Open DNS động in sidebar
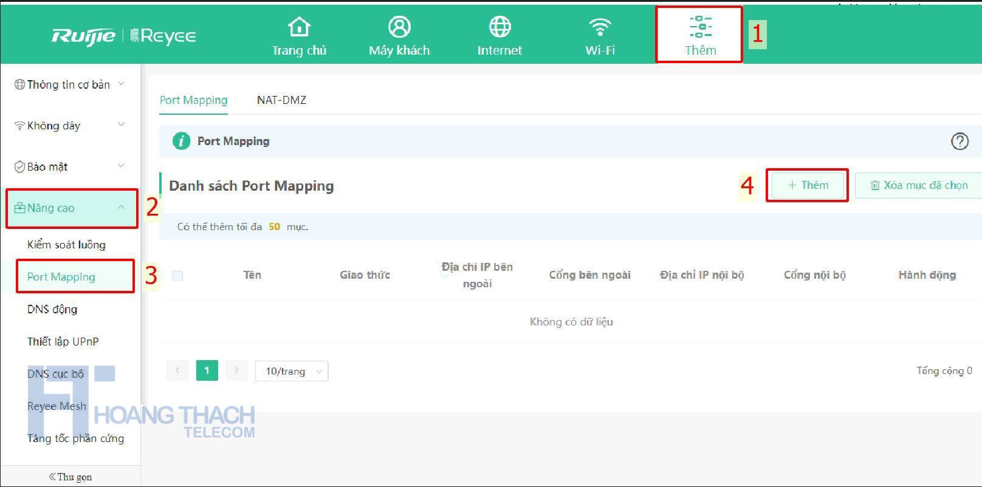This screenshot has width=982, height=487. [52, 309]
